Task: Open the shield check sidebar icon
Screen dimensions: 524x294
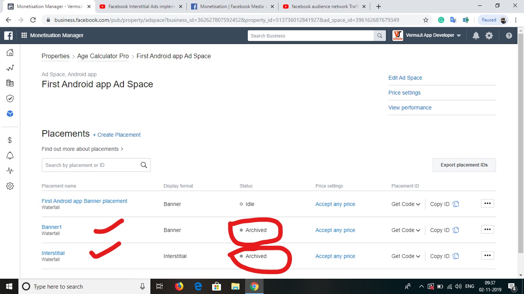Action: coord(10,98)
